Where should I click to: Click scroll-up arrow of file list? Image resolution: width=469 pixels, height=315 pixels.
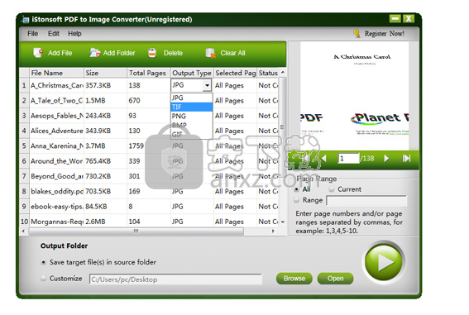[282, 73]
